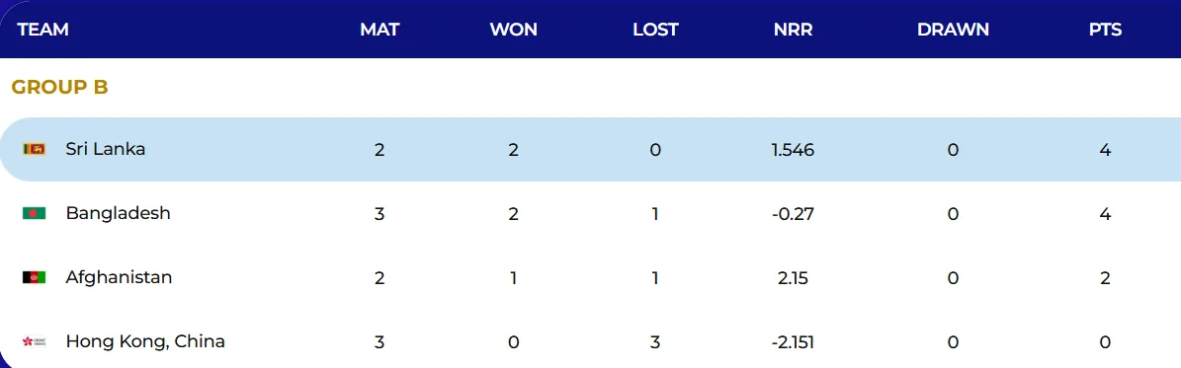Viewport: 1181px width, 368px height.
Task: Click the TEAM column header
Action: coord(42,30)
